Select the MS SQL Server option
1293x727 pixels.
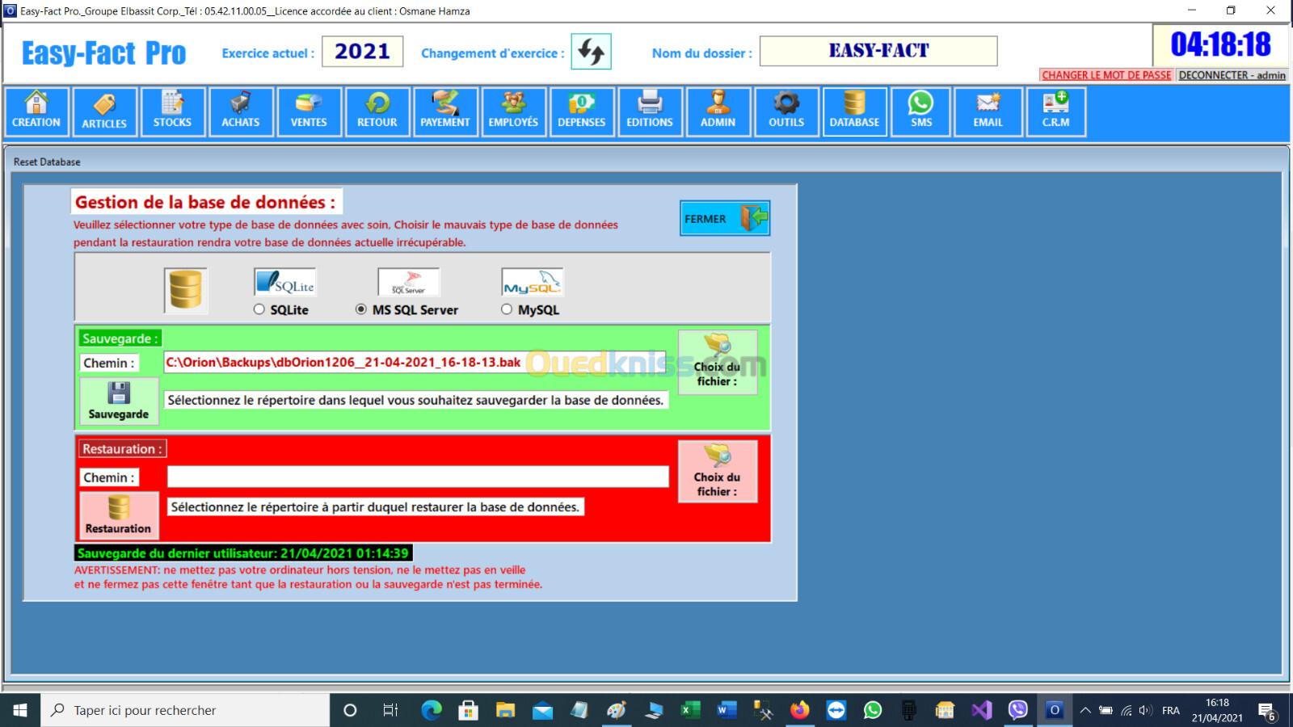[361, 309]
